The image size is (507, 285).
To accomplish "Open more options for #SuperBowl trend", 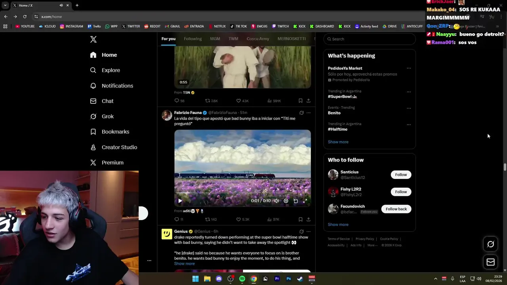I will (409, 92).
